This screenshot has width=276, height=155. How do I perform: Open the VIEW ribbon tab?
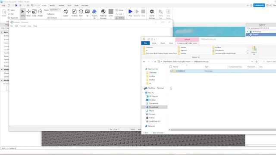[76, 6]
